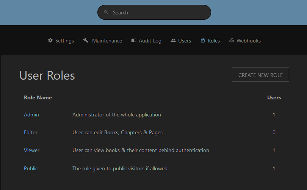Screen dimensions: 307x190
Task: Click the 'User Roles' page heading
Action: tap(47, 75)
